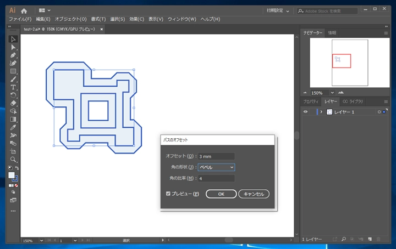
Task: Toggle lock column for Layer 1
Action: point(312,112)
